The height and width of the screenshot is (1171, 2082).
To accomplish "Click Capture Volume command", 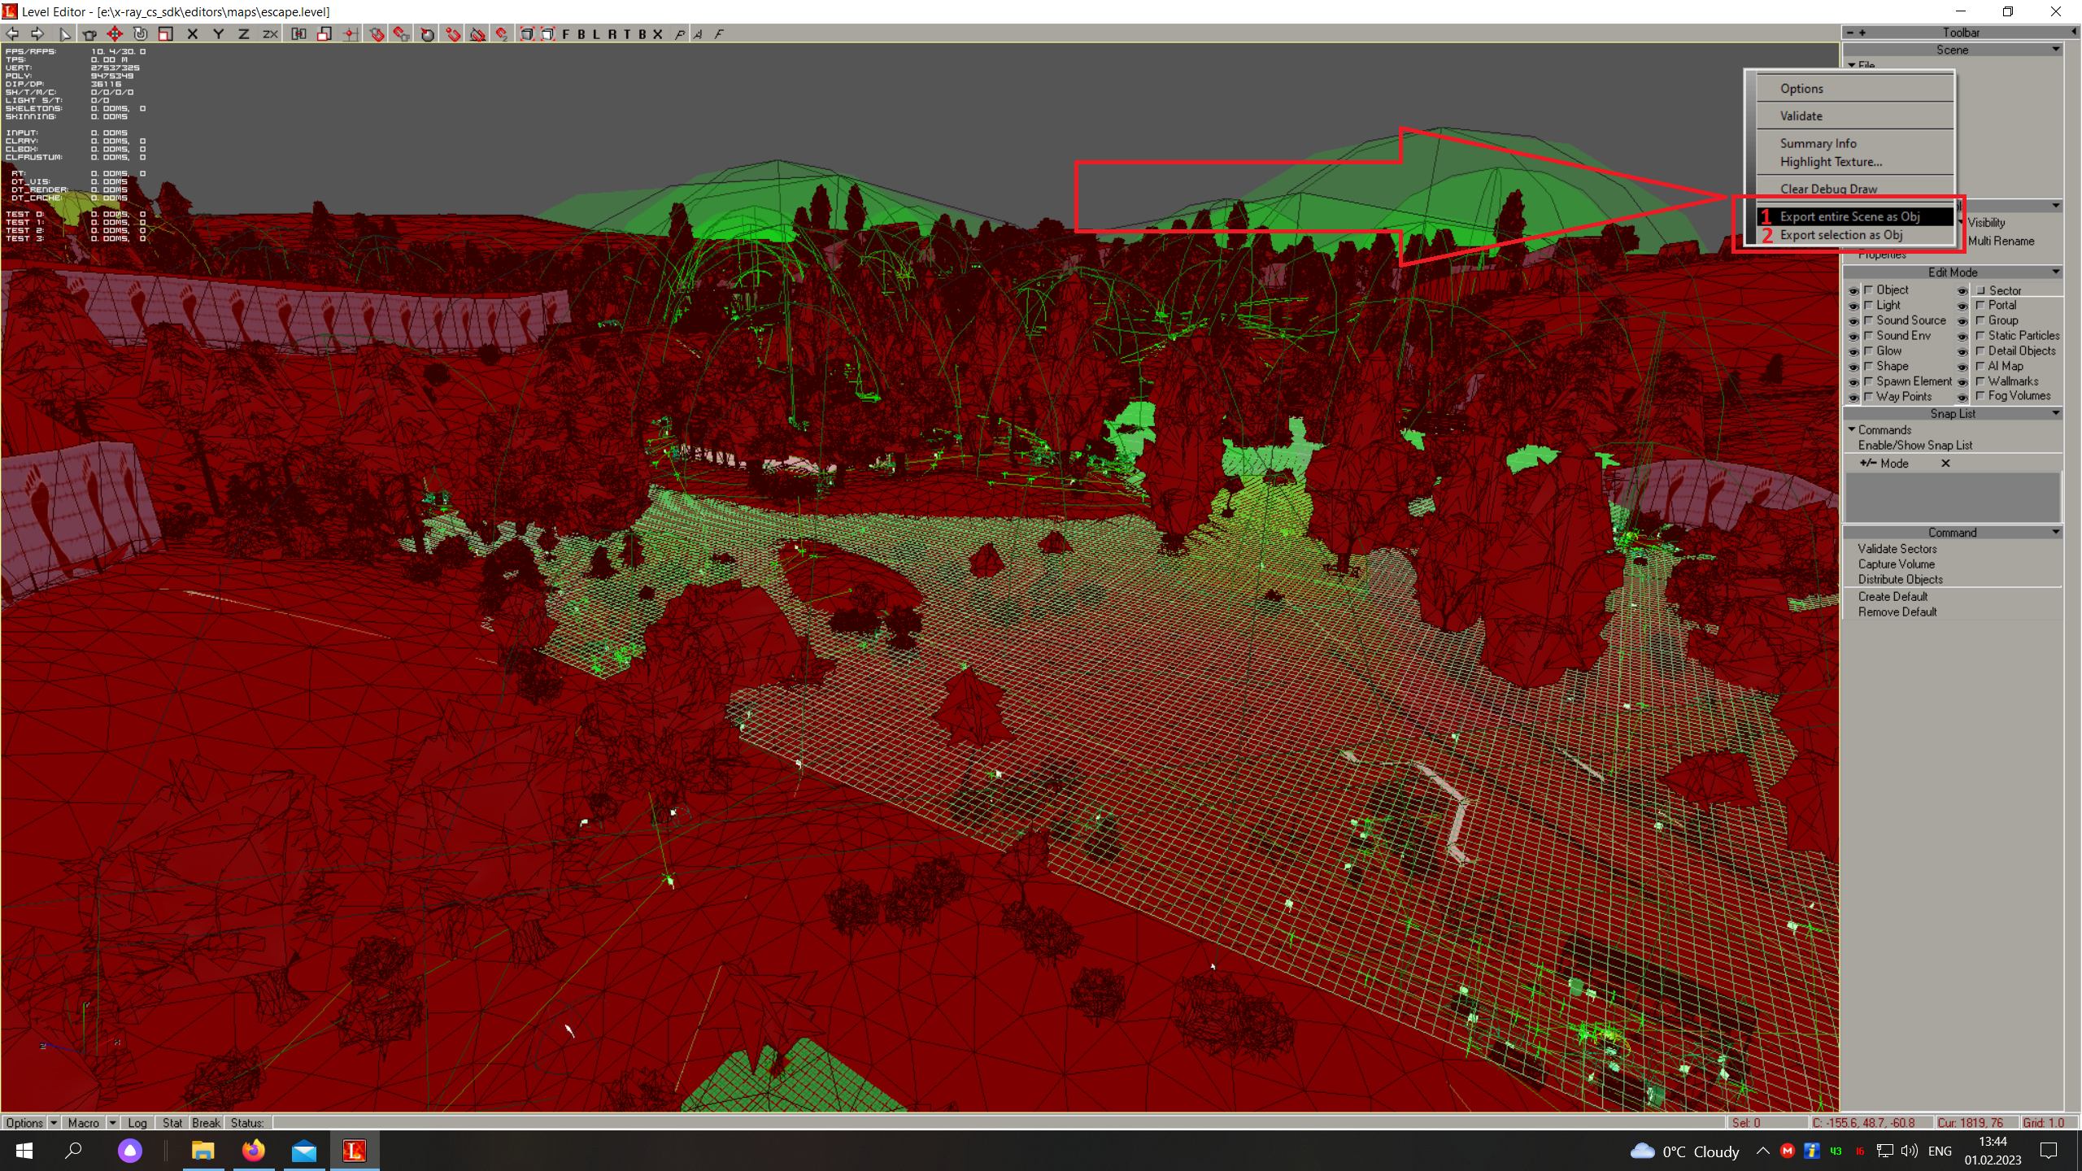I will point(1897,564).
